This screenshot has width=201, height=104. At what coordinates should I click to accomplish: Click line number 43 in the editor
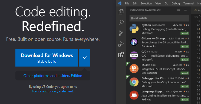[198, 37]
